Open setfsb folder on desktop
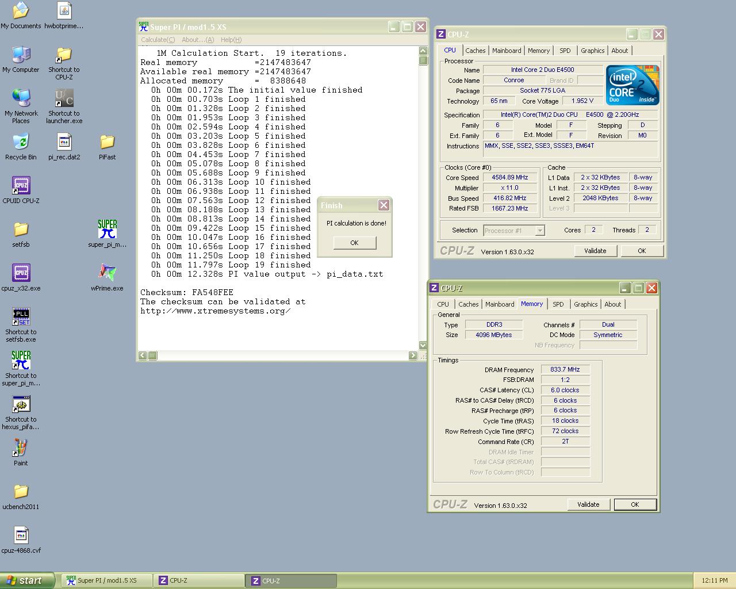This screenshot has width=736, height=589. tap(21, 234)
